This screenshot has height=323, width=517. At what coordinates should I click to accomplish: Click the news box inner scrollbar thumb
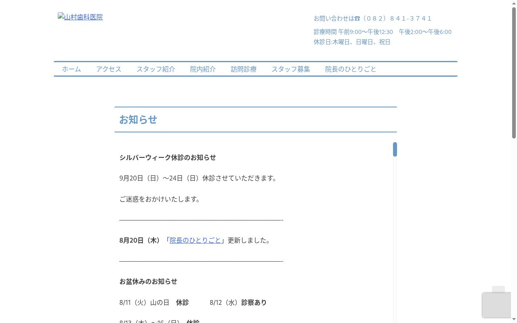[395, 149]
